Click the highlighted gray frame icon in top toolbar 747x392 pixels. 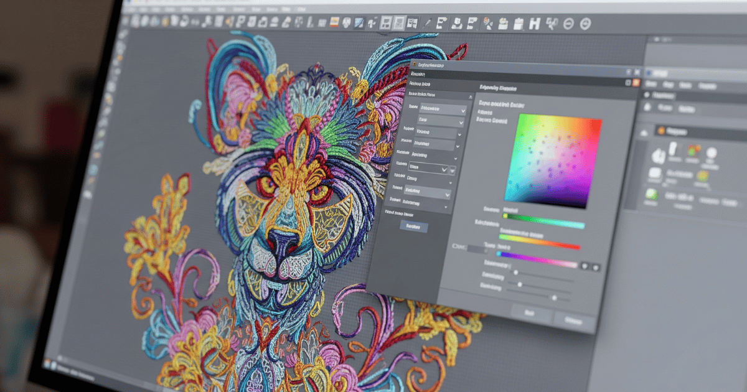[x=398, y=23]
